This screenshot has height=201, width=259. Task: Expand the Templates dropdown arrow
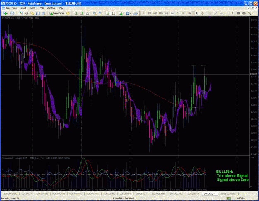click(x=138, y=13)
